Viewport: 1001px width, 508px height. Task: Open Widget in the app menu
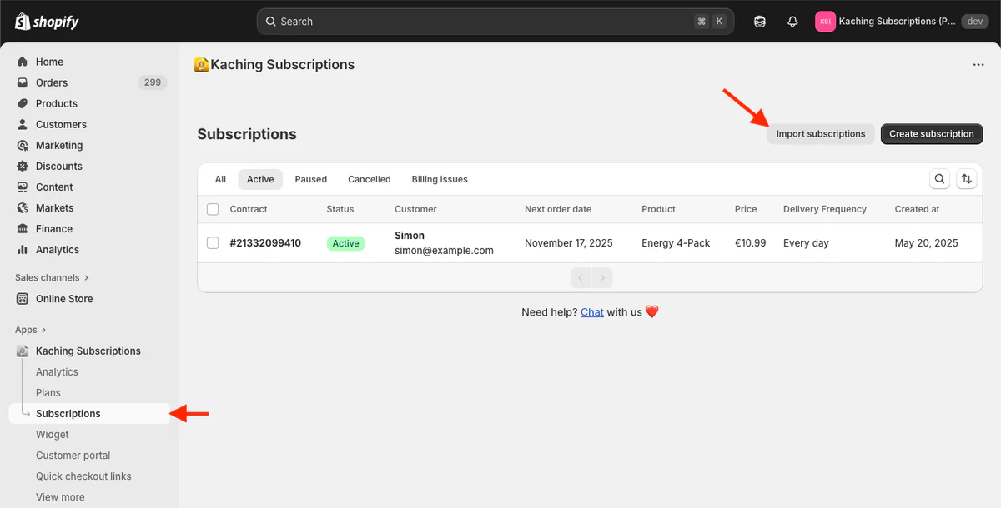tap(53, 435)
